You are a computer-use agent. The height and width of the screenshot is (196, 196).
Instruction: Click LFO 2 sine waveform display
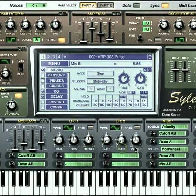115,128
